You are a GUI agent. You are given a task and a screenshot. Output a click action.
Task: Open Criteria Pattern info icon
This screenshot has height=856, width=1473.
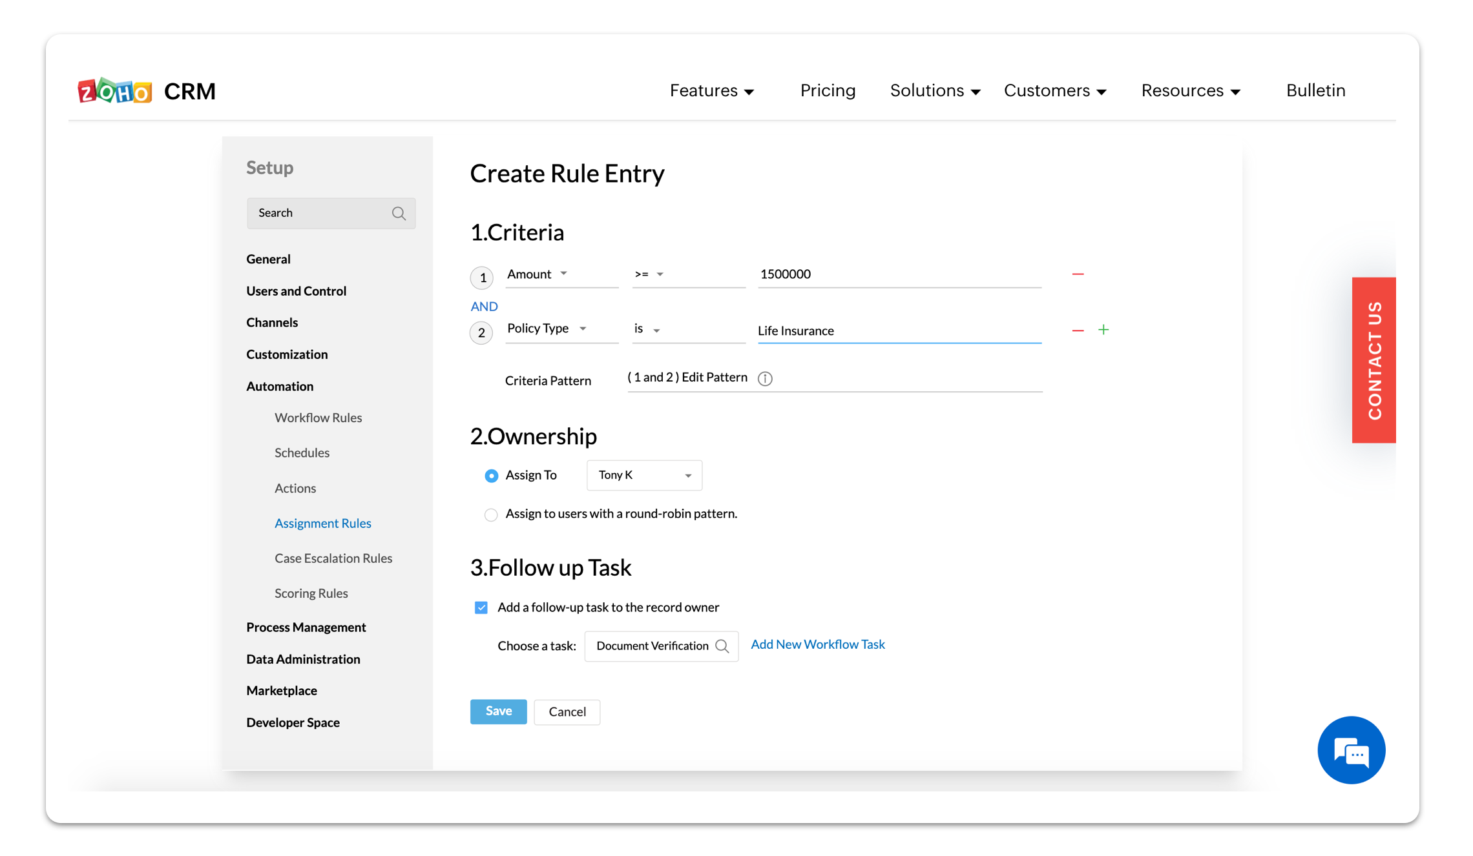(765, 378)
